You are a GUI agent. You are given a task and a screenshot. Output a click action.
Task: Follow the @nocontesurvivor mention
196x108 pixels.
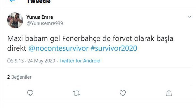58,48
